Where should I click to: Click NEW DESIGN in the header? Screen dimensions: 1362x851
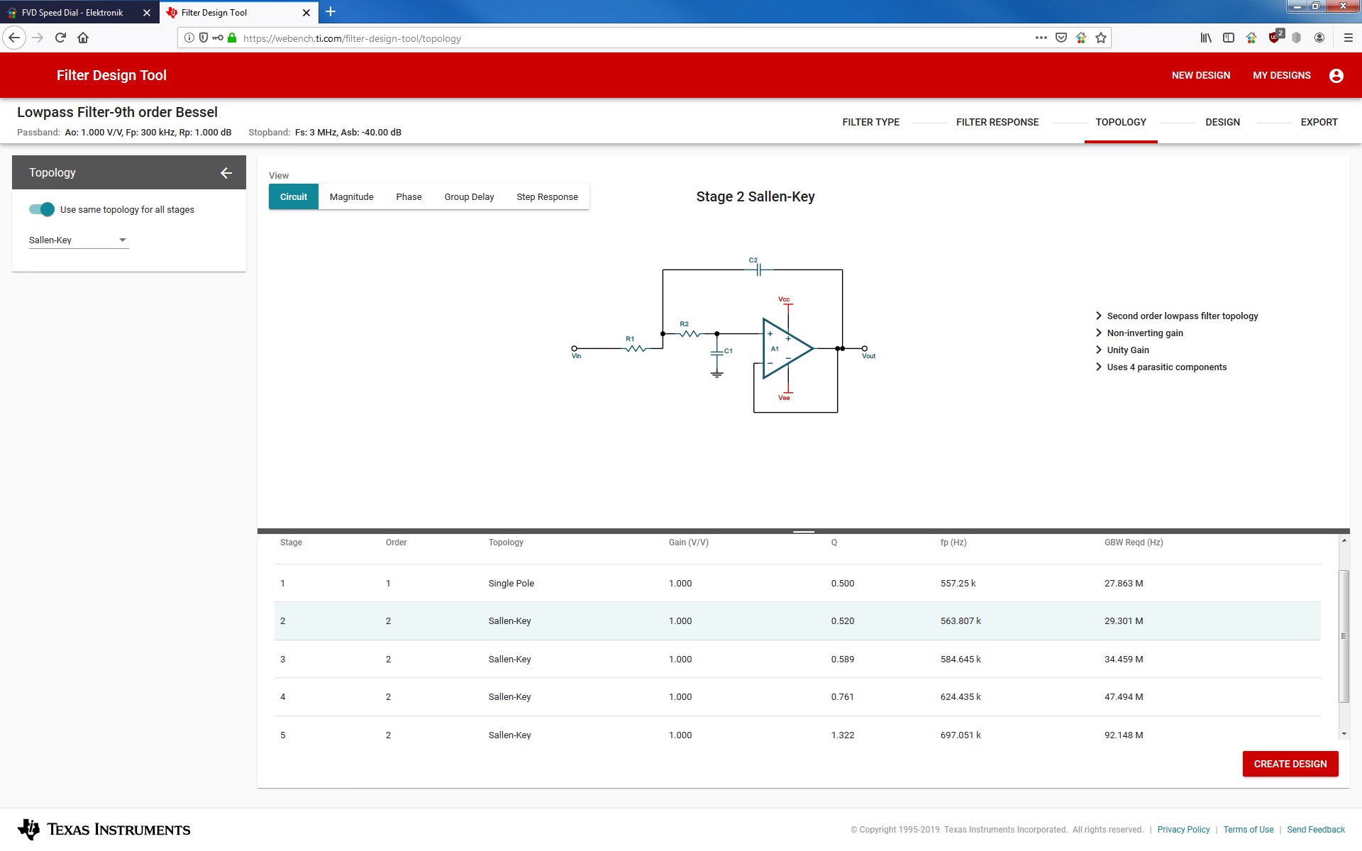point(1200,76)
